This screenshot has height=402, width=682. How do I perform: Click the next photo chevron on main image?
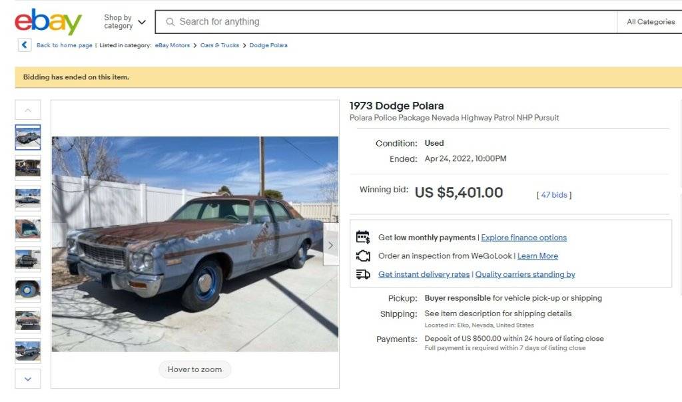tap(330, 245)
